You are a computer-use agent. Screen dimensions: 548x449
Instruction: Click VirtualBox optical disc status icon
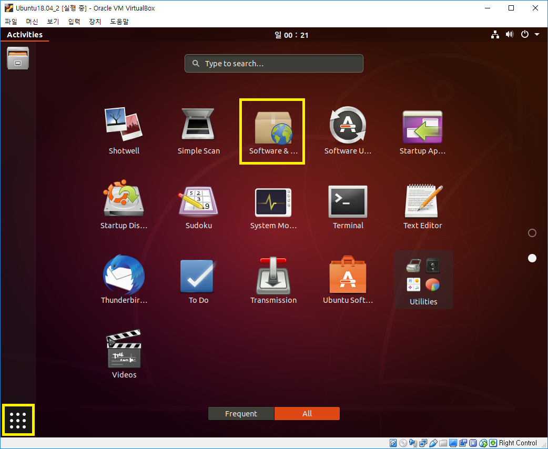click(x=403, y=443)
